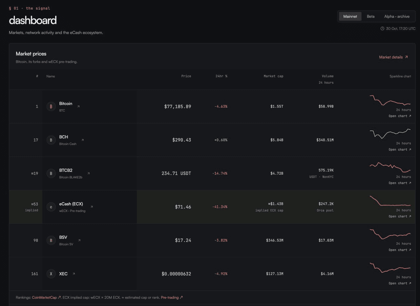Click the BTCB2 coin icon
420x306 pixels.
tap(51, 173)
